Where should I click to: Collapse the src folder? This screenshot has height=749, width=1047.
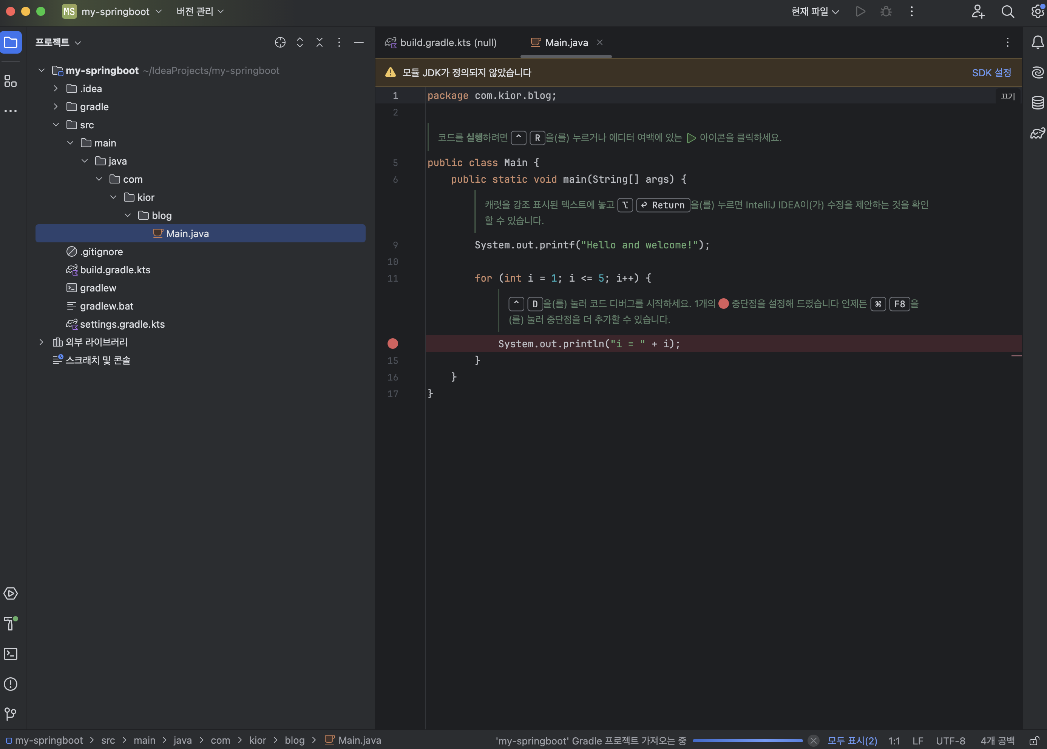click(56, 125)
